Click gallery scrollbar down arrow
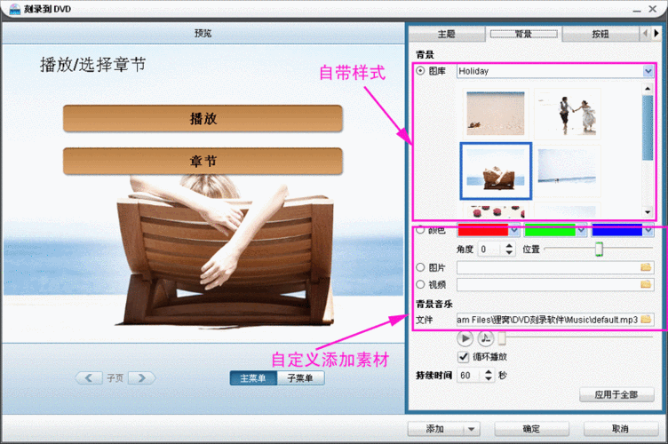 coord(648,212)
